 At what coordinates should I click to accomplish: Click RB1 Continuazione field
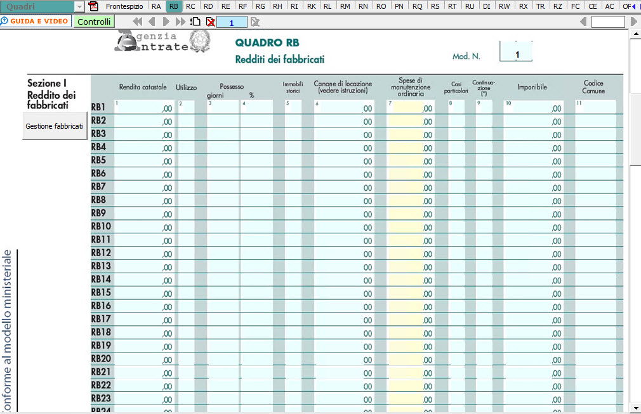[x=484, y=107]
